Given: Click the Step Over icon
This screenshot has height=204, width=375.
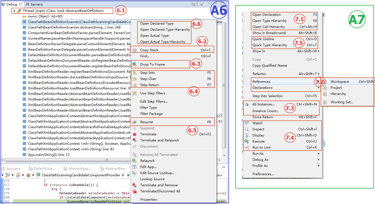Looking at the screenshot, I should click(x=134, y=78).
